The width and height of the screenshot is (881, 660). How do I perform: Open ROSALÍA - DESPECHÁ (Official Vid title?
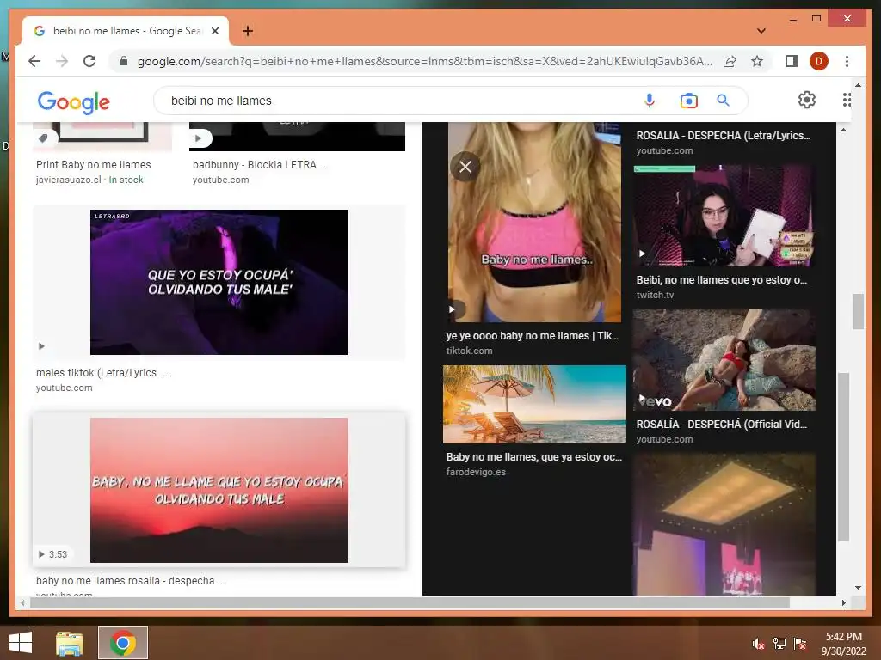pyautogui.click(x=722, y=424)
